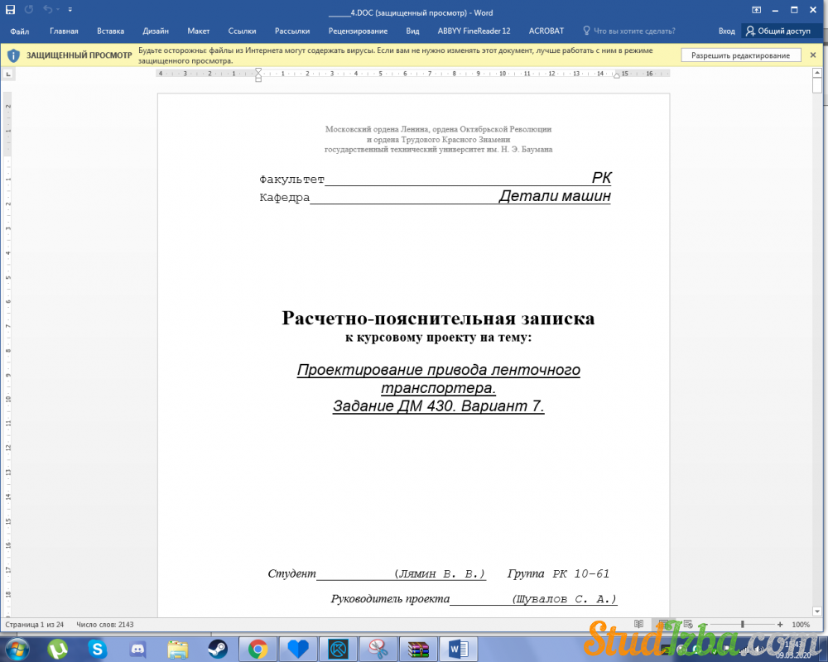Click the zoom in plus button
The height and width of the screenshot is (662, 828).
(780, 624)
